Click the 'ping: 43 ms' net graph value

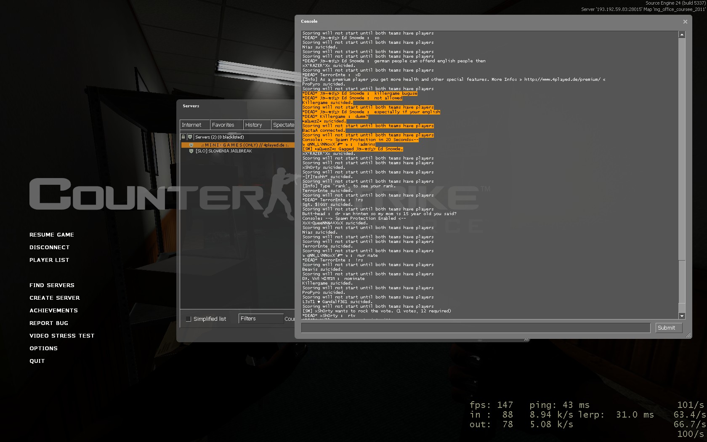coord(559,405)
